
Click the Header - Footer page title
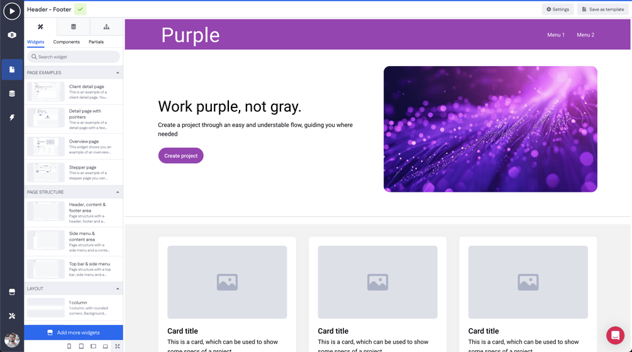coord(49,9)
